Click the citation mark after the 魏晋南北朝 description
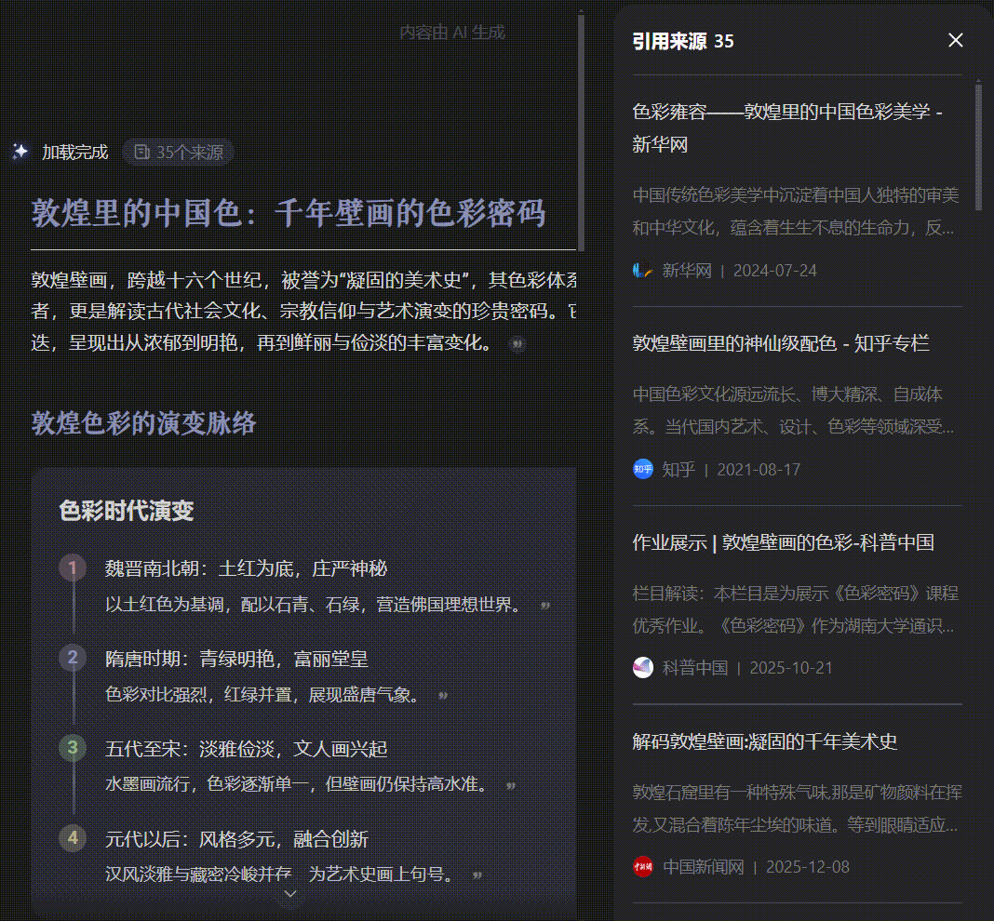This screenshot has width=994, height=921. (543, 604)
